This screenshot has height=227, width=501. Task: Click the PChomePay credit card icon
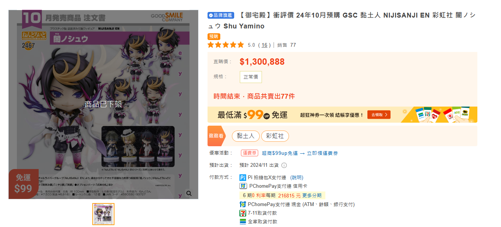pos(243,186)
